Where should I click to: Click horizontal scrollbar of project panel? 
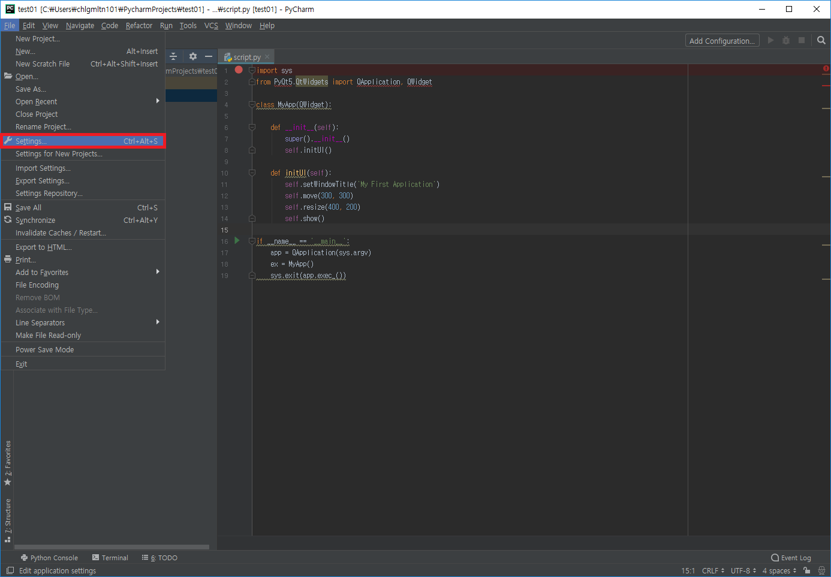[x=112, y=546]
